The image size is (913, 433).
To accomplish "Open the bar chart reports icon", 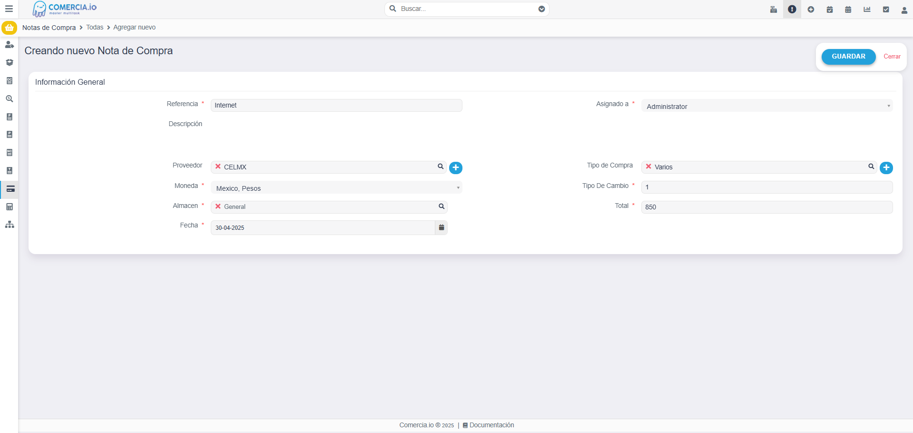I will pyautogui.click(x=867, y=10).
